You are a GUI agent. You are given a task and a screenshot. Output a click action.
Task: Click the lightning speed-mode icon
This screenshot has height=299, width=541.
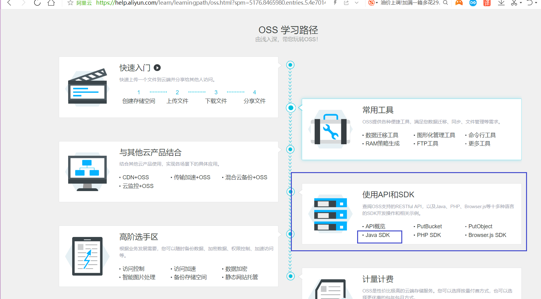pyautogui.click(x=335, y=3)
